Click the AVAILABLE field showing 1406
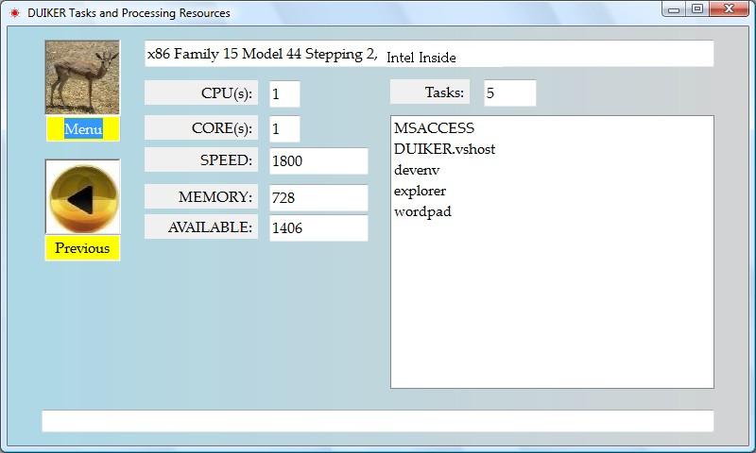The width and height of the screenshot is (756, 453). [318, 227]
